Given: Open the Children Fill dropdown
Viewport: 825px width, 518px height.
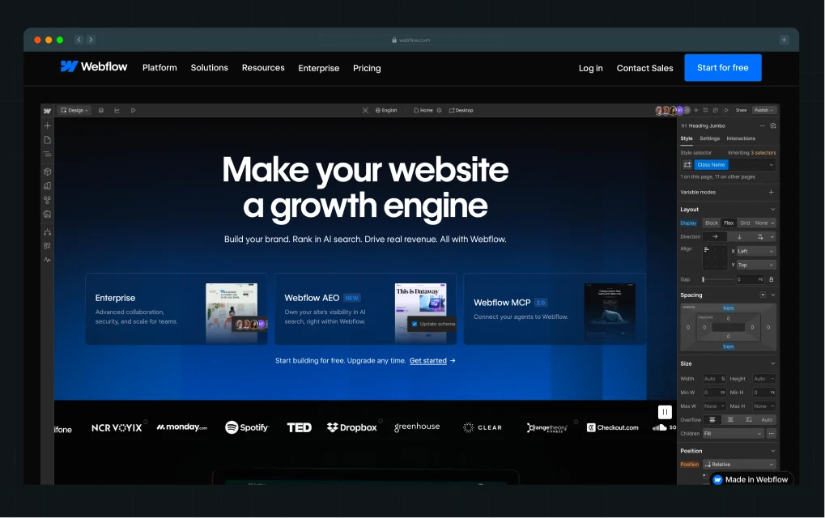Looking at the screenshot, I should point(733,434).
